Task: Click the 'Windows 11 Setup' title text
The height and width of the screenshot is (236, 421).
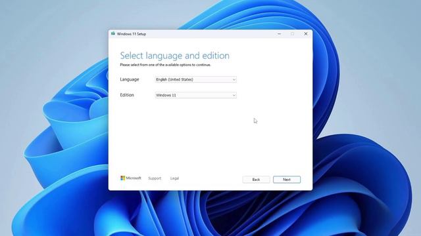Action: (x=132, y=34)
